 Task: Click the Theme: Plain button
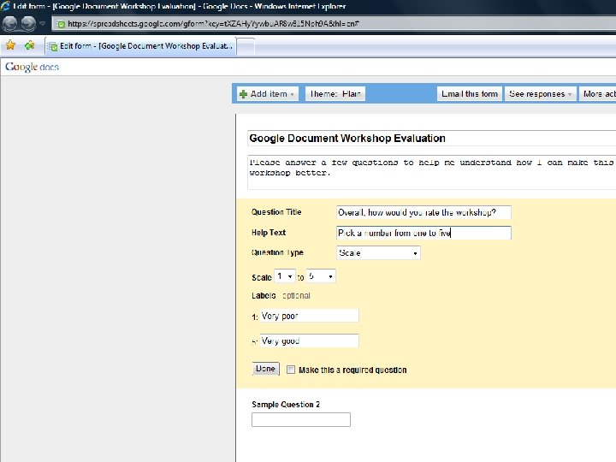[x=335, y=94]
